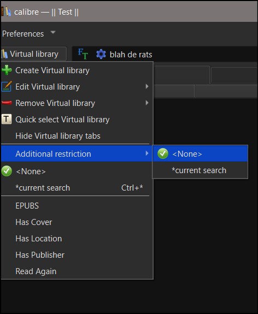Screen dimensions: 258x314
Task: Expand the Edit Virtual library submenu arrow
Action: click(147, 86)
